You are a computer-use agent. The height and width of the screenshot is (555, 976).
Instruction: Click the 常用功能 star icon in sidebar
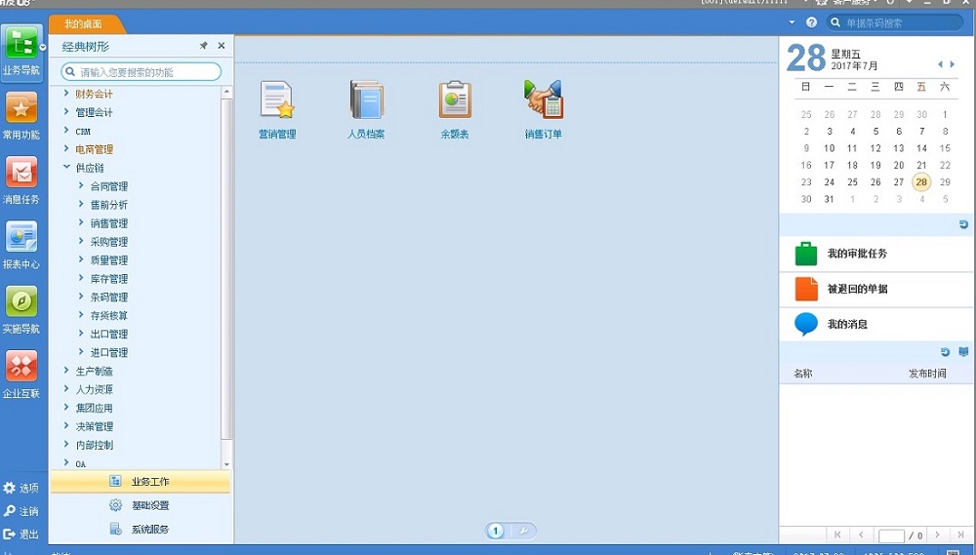21,108
